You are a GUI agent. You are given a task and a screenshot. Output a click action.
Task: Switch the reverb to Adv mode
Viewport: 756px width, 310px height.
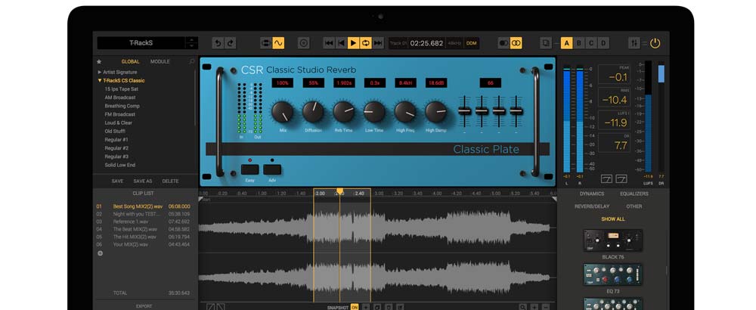coord(272,169)
